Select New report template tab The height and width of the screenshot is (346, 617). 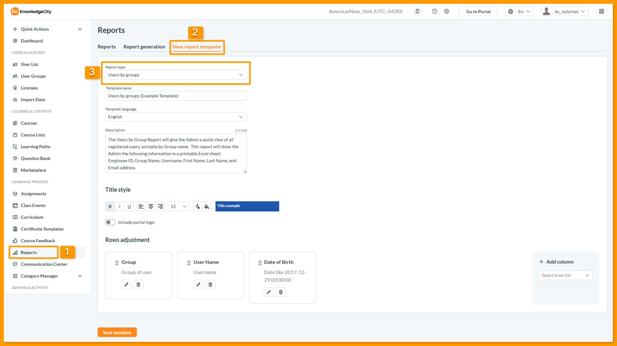(x=197, y=47)
